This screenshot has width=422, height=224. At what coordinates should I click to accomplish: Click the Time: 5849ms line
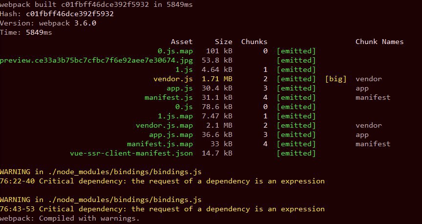coord(26,33)
